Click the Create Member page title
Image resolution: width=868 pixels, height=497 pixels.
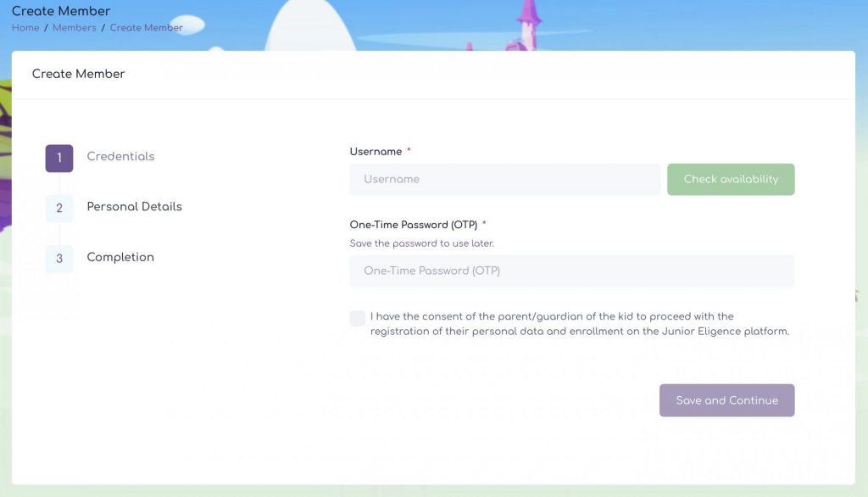tap(61, 12)
